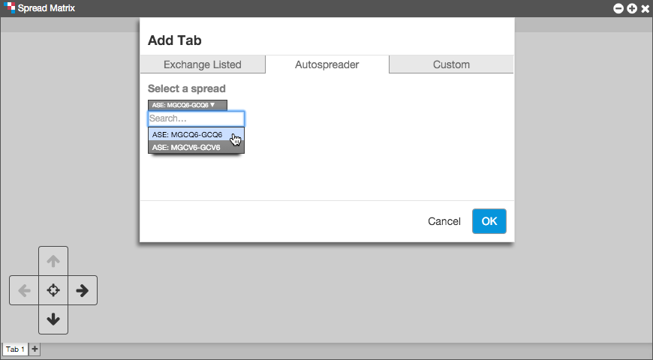Switch to the Custom tab
The image size is (653, 360).
(x=451, y=64)
